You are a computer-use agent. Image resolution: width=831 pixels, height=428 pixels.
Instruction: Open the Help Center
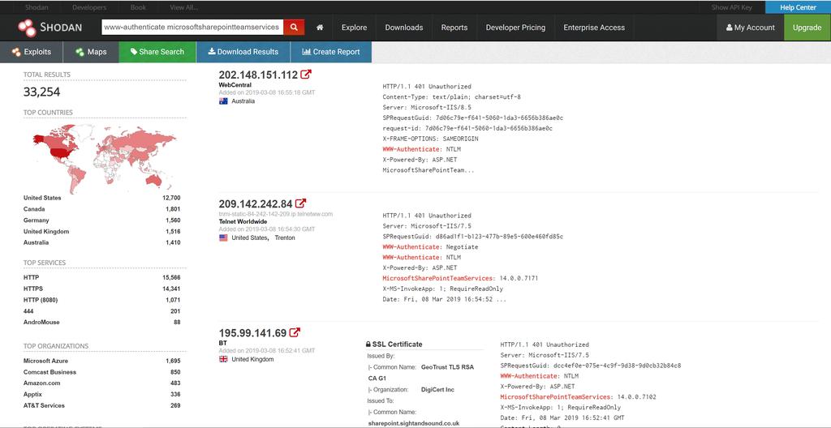(799, 7)
